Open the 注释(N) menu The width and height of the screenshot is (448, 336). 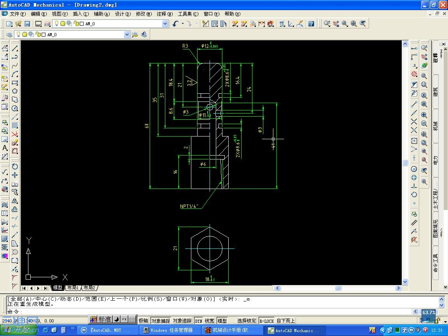point(165,14)
